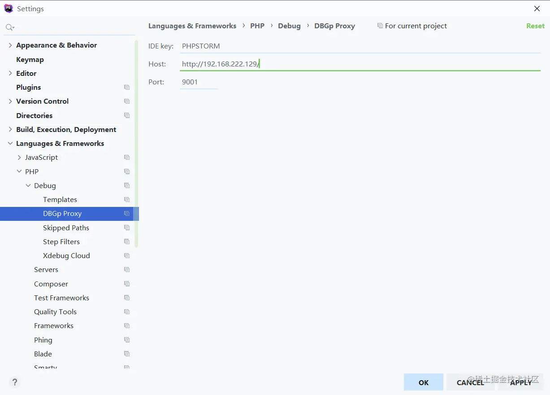550x395 pixels.
Task: Click 'PHP' in the breadcrumb path
Action: pyautogui.click(x=257, y=26)
